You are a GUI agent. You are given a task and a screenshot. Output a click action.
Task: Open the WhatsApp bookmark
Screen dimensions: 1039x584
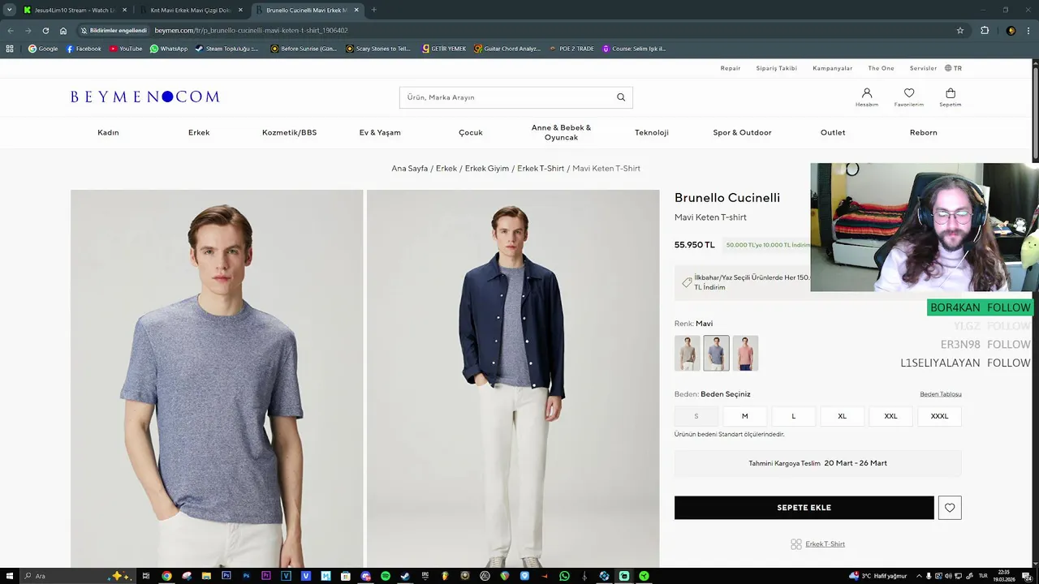[169, 49]
